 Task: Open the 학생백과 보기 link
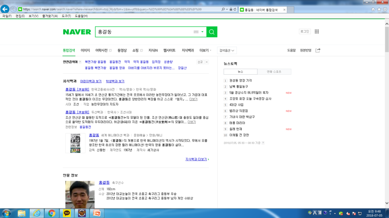115,81
